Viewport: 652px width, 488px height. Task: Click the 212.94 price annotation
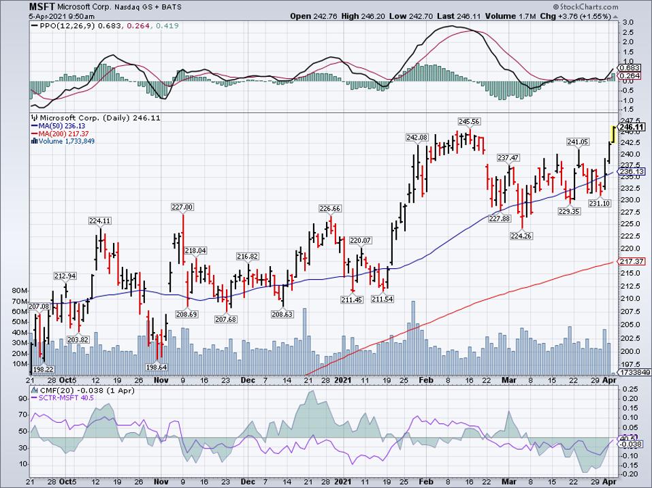[65, 276]
